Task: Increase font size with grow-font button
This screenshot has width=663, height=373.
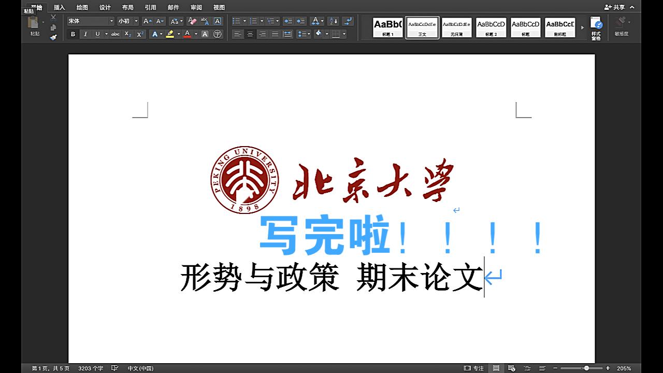Action: [x=147, y=21]
